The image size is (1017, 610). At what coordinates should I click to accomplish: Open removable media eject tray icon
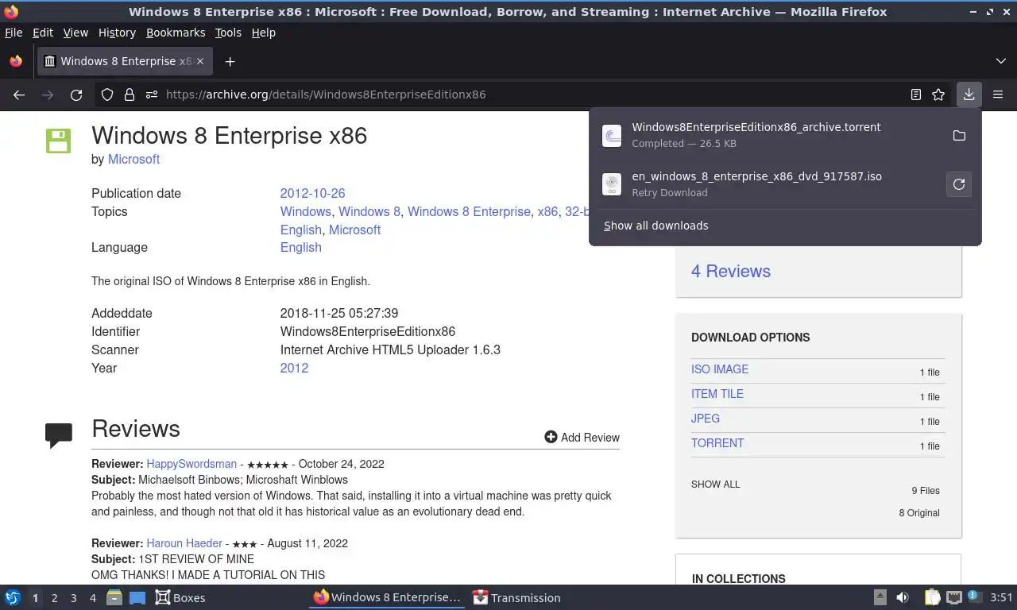click(x=880, y=598)
